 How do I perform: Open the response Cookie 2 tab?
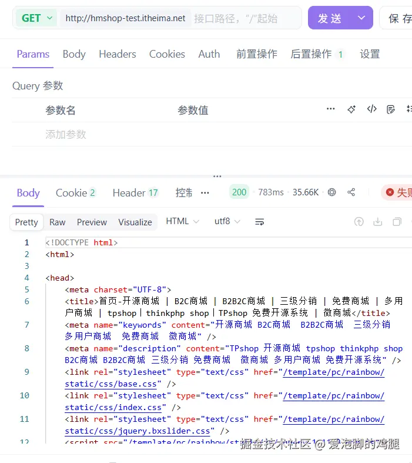tap(75, 193)
